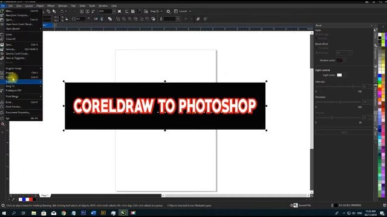Image resolution: width=387 pixels, height=217 pixels.
Task: Toggle the Lock ratio padlock icon
Action: (67, 19)
